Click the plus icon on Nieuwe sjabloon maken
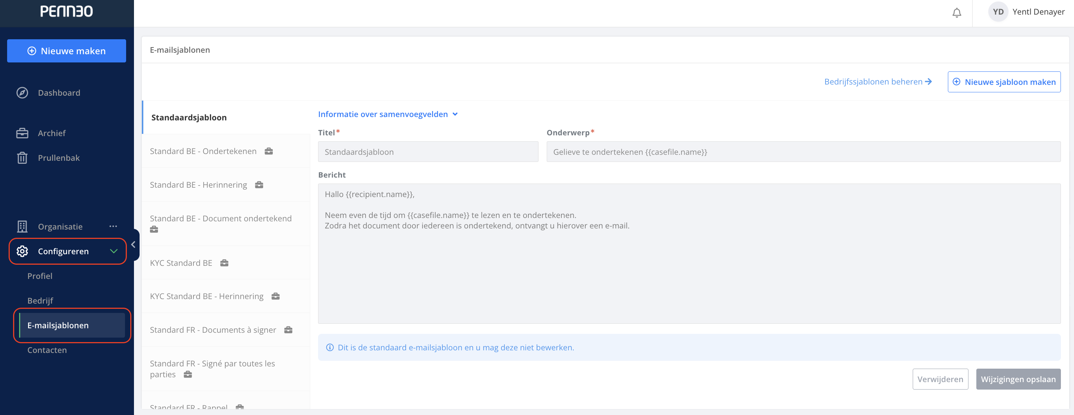This screenshot has width=1074, height=415. (956, 82)
